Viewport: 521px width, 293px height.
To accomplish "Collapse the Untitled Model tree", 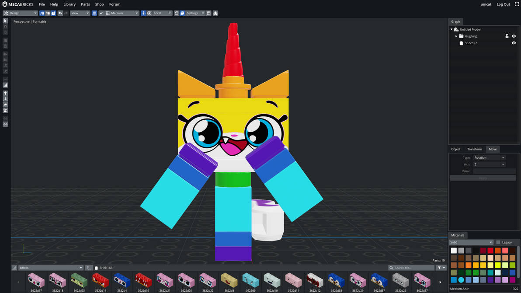I will tap(452, 30).
